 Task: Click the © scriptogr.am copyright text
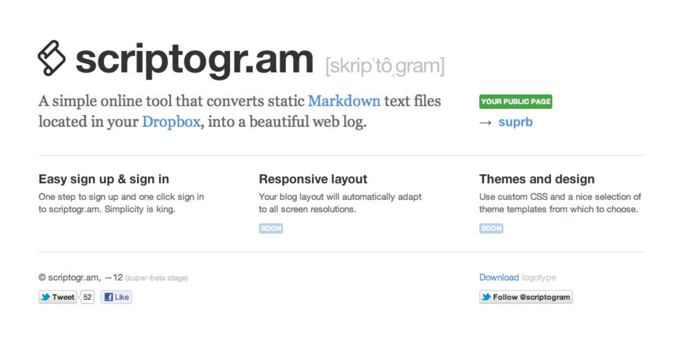pyautogui.click(x=69, y=277)
